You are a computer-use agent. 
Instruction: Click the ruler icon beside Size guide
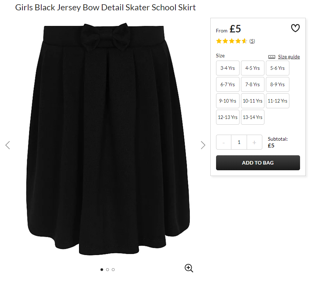pyautogui.click(x=272, y=57)
